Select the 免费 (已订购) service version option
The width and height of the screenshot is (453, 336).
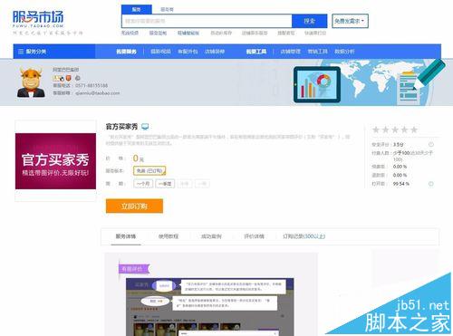(149, 171)
